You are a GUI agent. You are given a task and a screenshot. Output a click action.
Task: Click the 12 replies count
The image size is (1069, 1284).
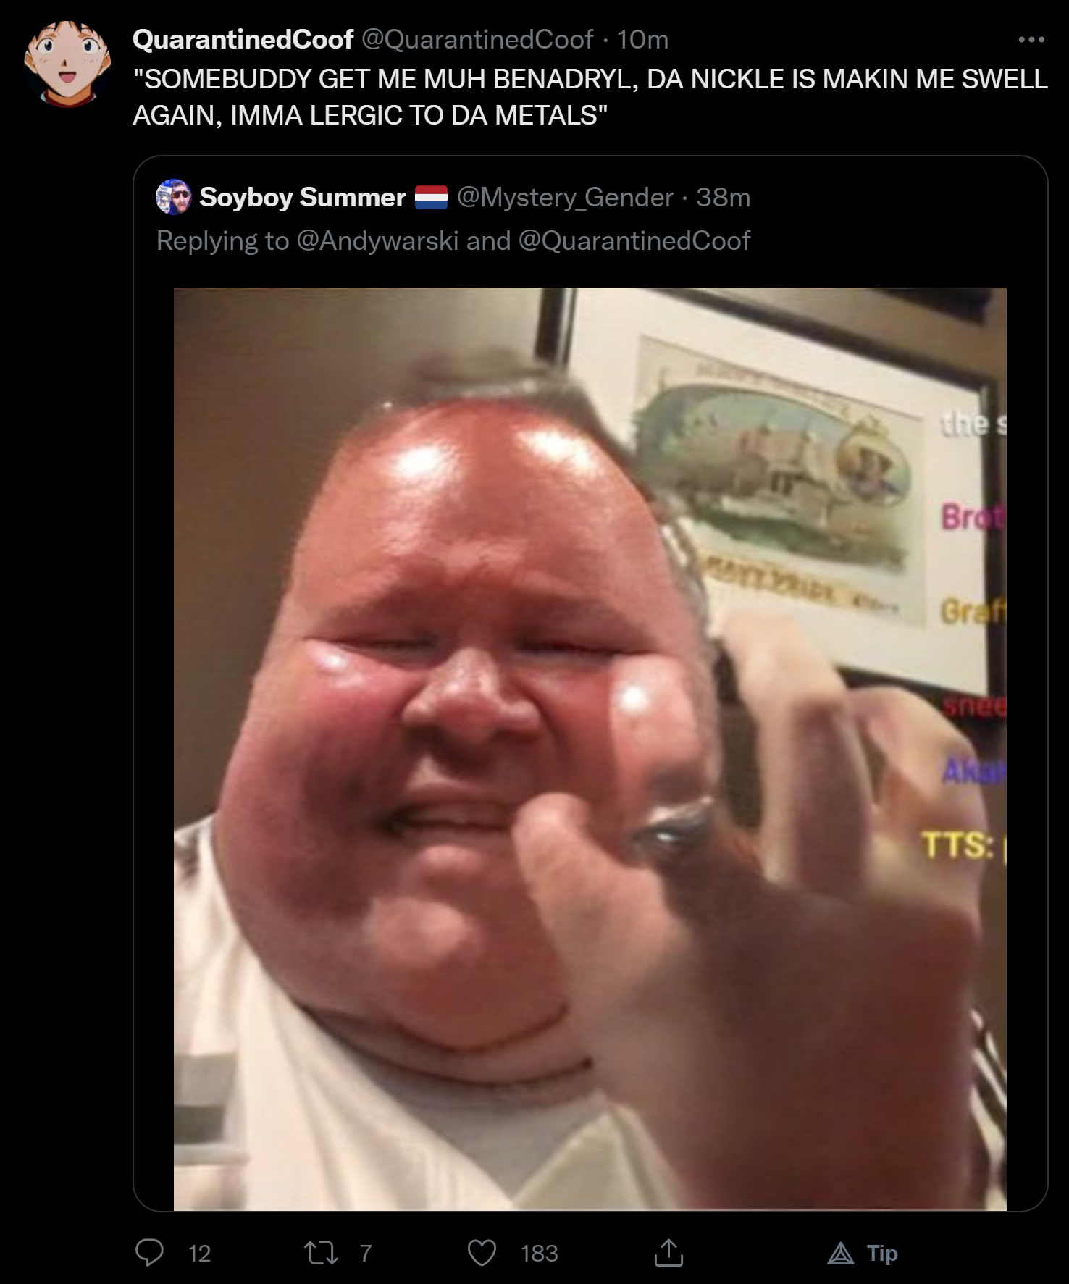tap(199, 1254)
